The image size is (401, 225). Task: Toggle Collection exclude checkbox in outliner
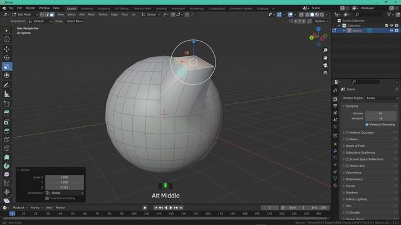[x=387, y=26]
